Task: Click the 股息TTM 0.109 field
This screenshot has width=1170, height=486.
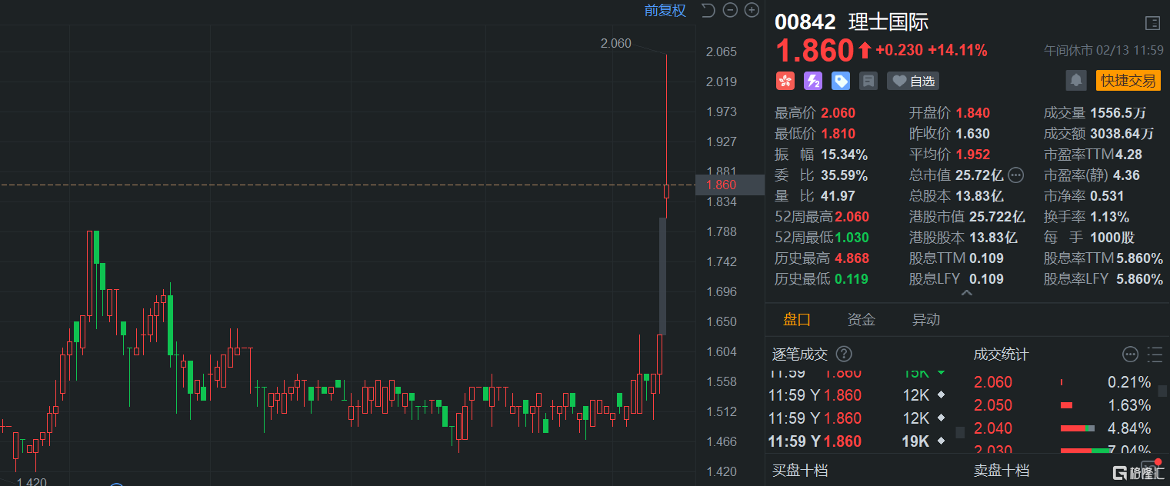Action: [x=956, y=258]
